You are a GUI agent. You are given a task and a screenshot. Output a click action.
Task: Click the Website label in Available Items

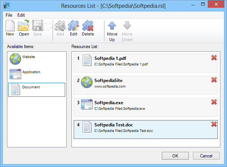click(29, 57)
